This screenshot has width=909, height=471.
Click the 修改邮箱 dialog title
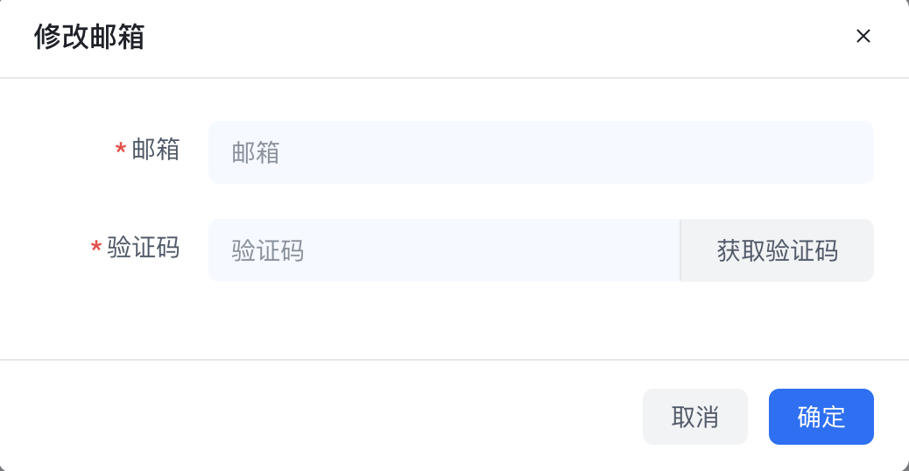point(89,37)
